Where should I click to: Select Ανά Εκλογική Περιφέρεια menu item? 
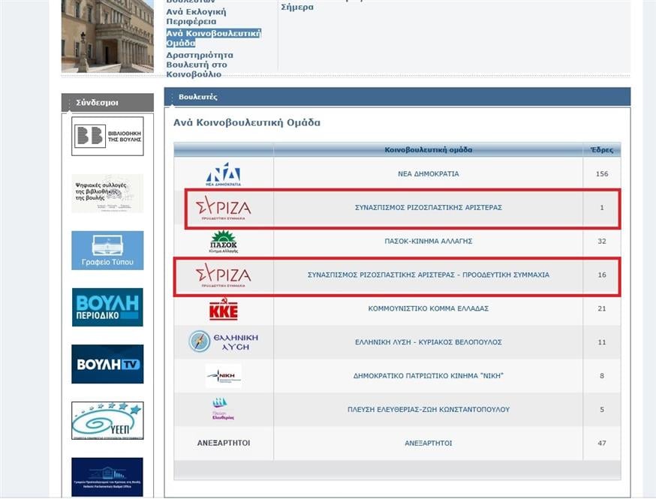(196, 17)
